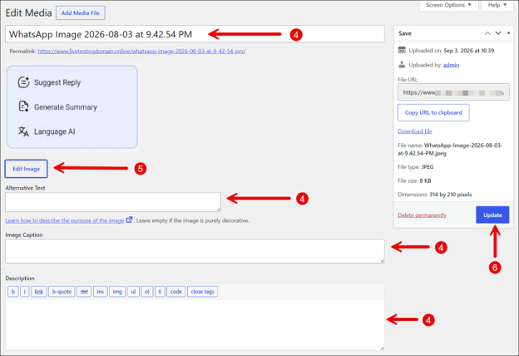Open the media permalink URL
Image resolution: width=519 pixels, height=356 pixels.
141,51
